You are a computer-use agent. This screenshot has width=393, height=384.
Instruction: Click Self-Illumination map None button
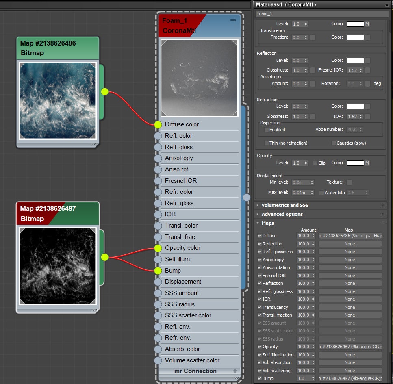(350, 355)
